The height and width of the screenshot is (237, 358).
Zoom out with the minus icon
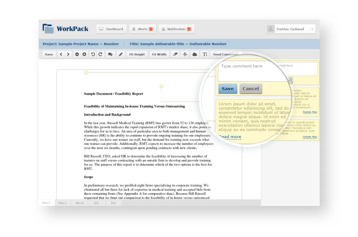pyautogui.click(x=77, y=54)
